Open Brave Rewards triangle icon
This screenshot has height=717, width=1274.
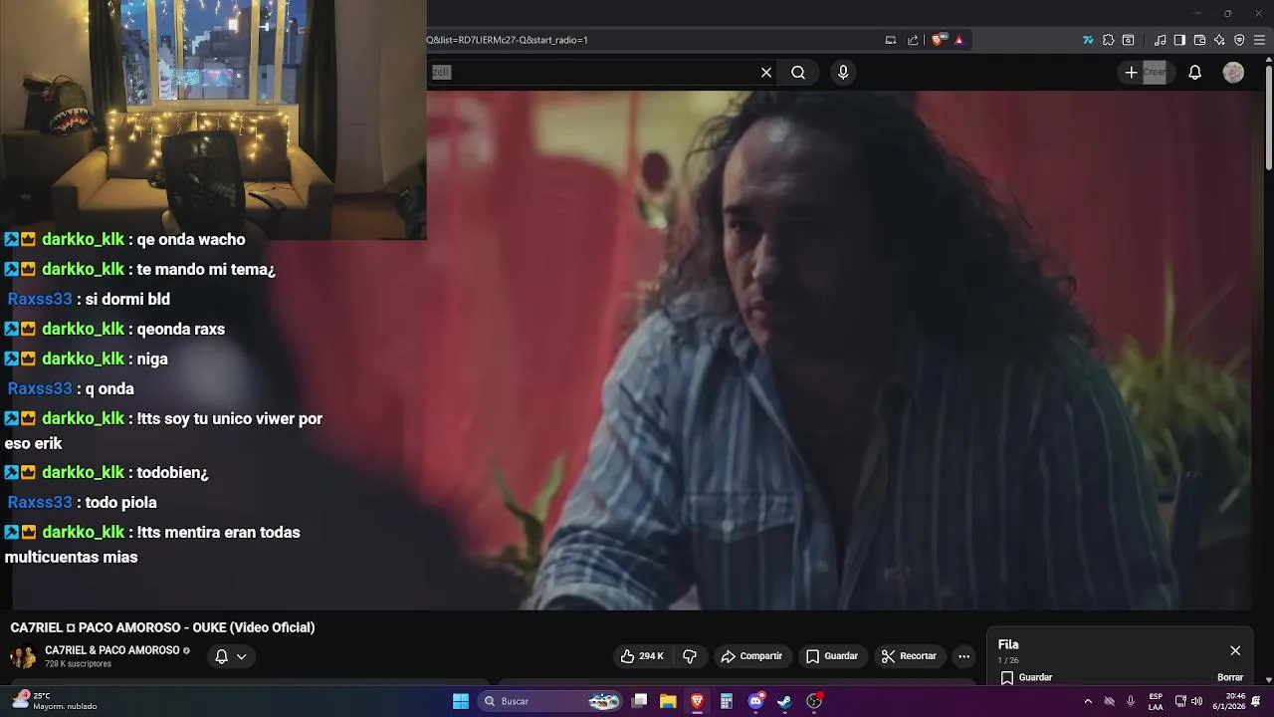pos(959,40)
